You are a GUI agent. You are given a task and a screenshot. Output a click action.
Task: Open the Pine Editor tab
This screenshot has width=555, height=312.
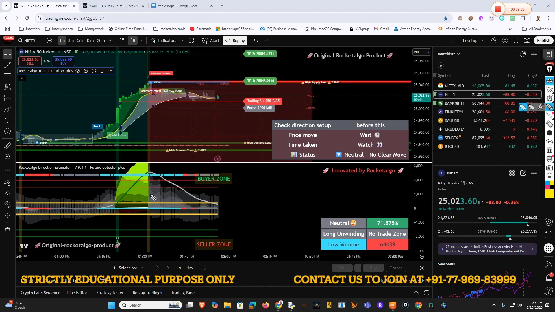(x=77, y=293)
